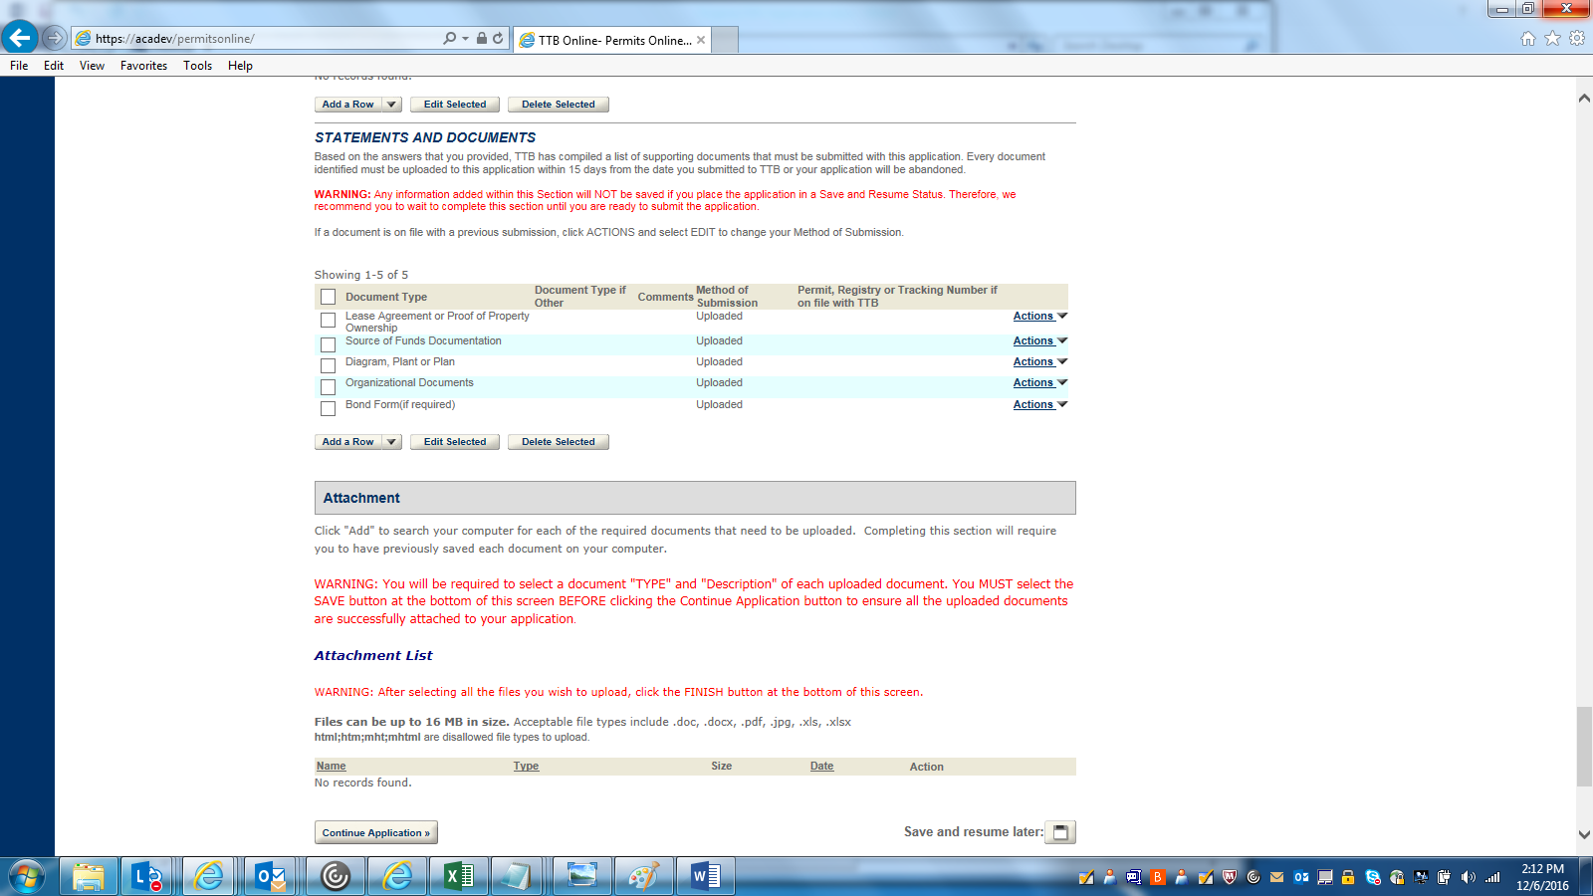This screenshot has height=896, width=1593.
Task: Sort the attachment list by Date
Action: (822, 767)
